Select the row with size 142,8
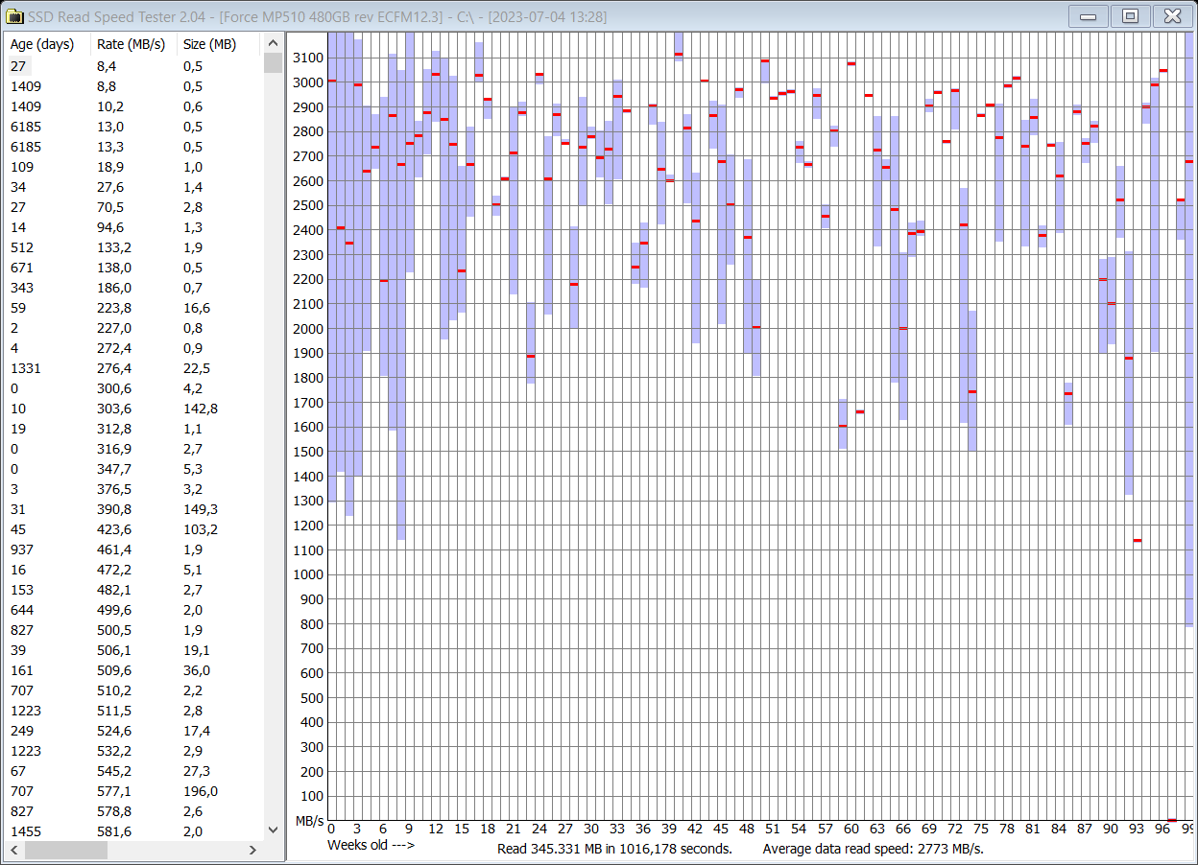Image resolution: width=1198 pixels, height=865 pixels. point(133,409)
